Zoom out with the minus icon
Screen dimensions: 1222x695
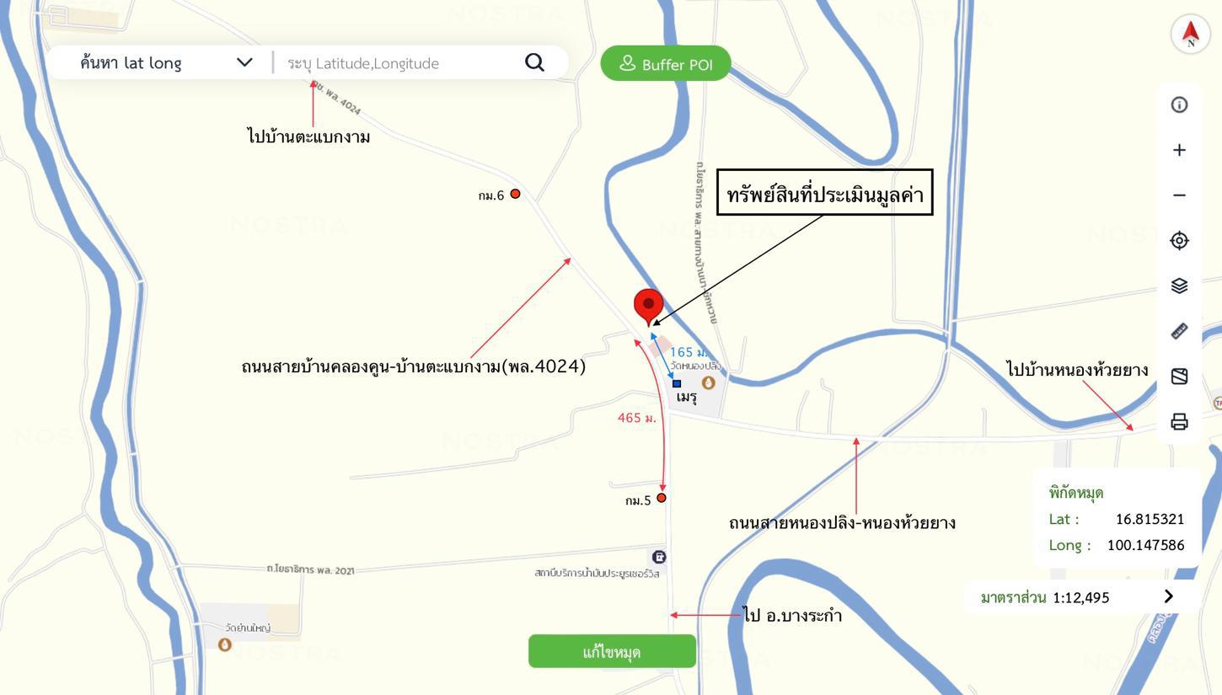click(1179, 195)
